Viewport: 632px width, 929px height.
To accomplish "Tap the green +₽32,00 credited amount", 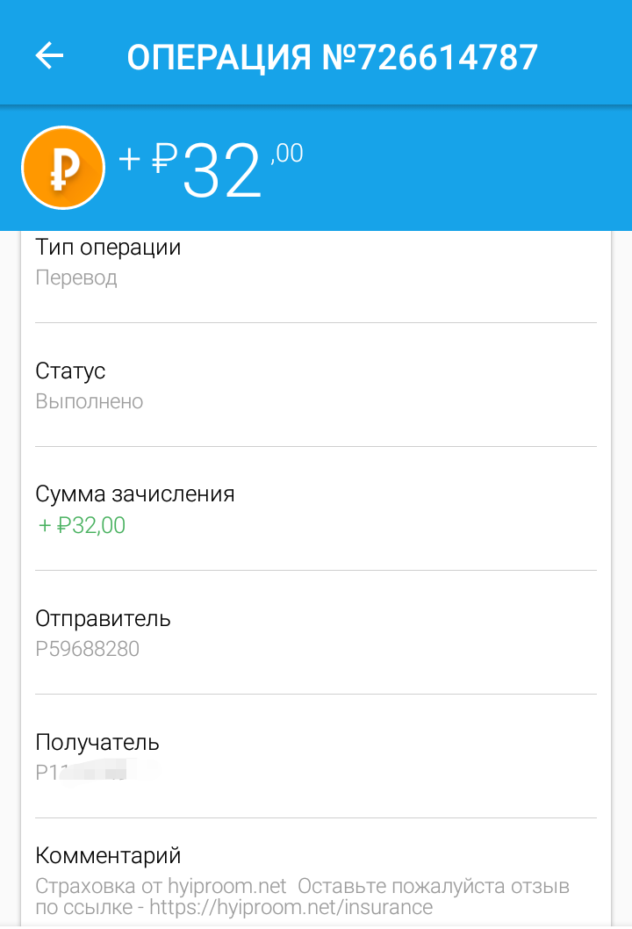I will (x=82, y=525).
